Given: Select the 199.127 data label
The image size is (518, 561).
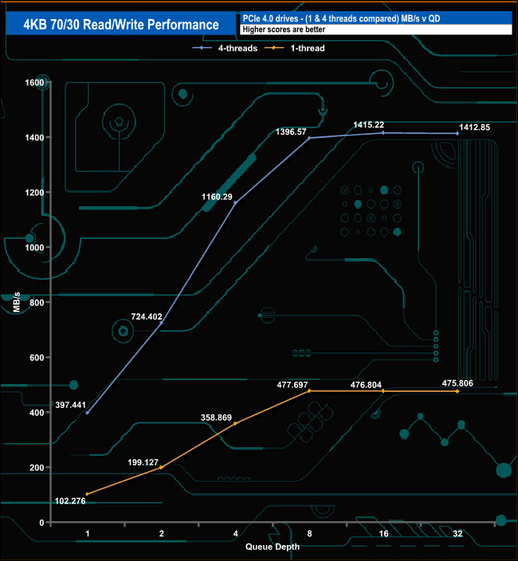Looking at the screenshot, I should 143,462.
